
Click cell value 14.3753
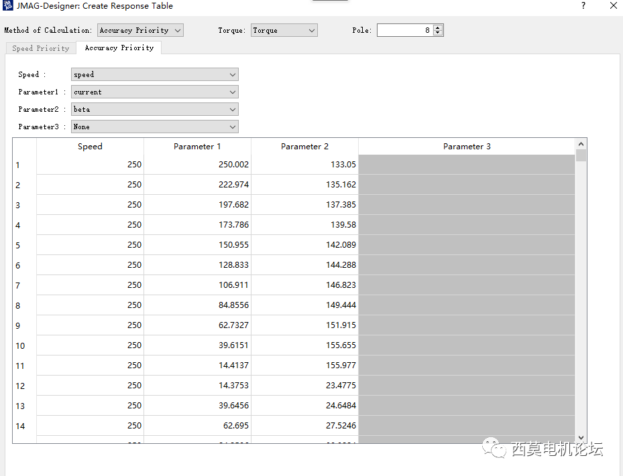tap(197, 386)
